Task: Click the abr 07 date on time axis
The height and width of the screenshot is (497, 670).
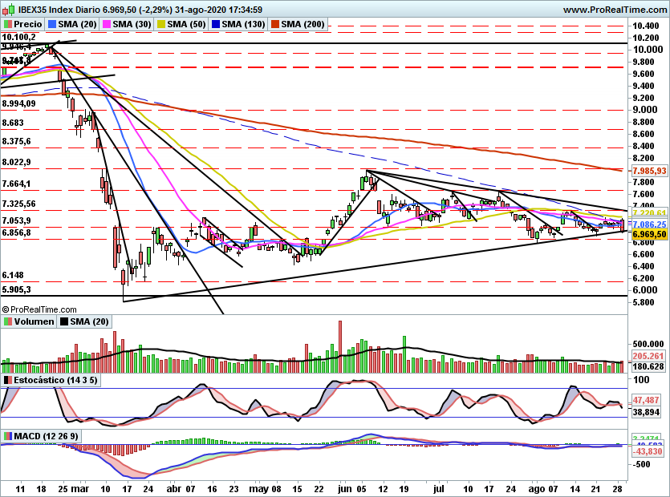Action: click(x=181, y=489)
